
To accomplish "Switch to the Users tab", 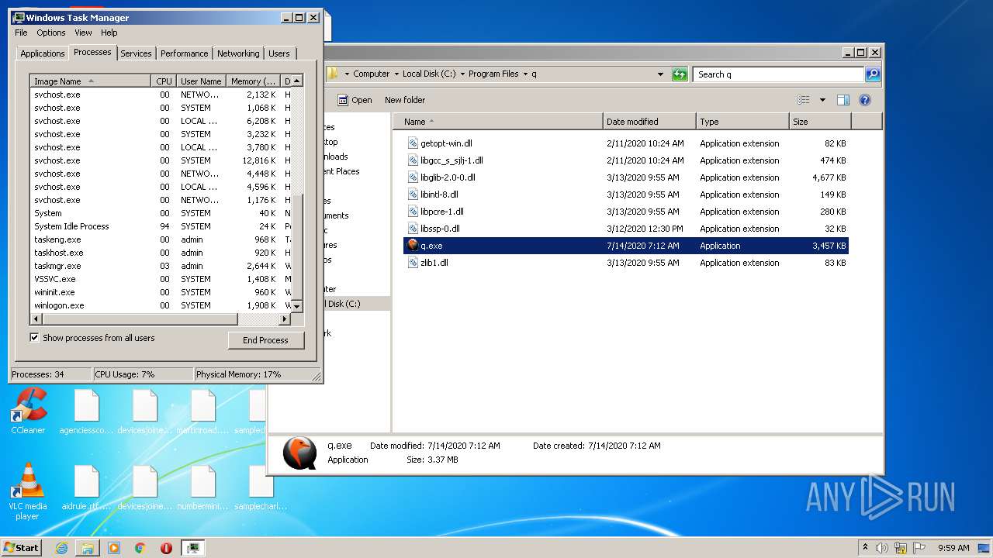I will (279, 53).
